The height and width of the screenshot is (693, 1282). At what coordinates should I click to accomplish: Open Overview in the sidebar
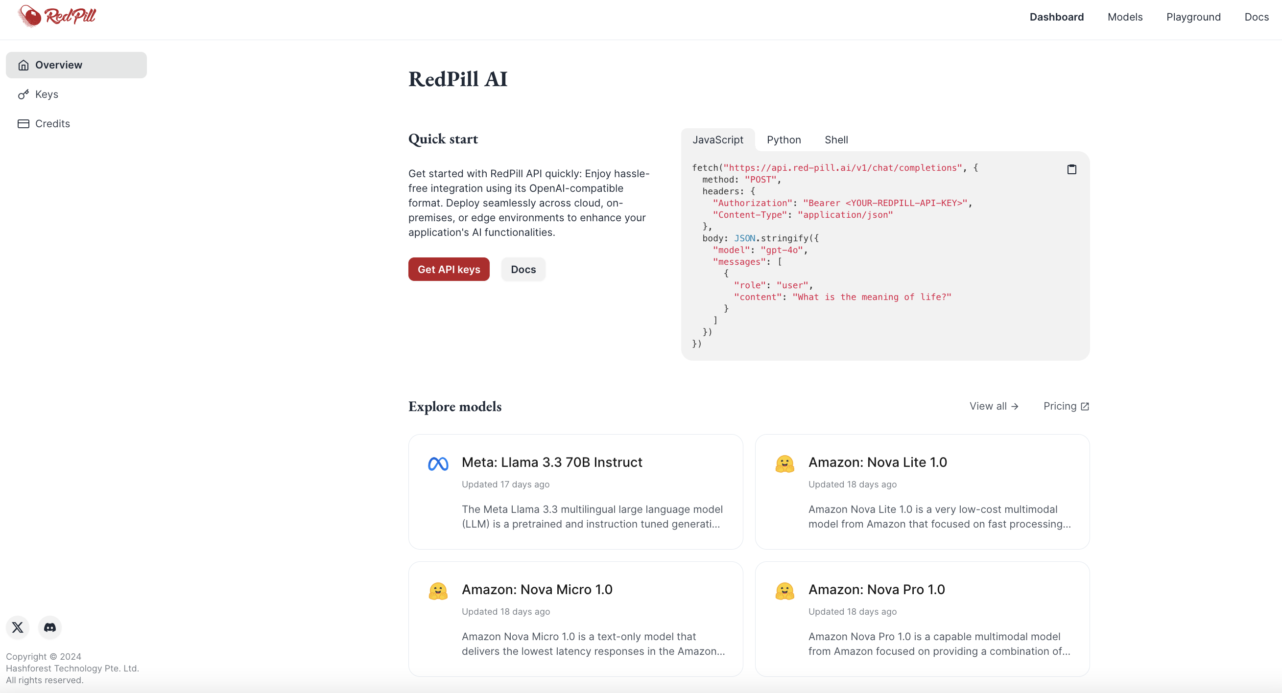coord(76,65)
